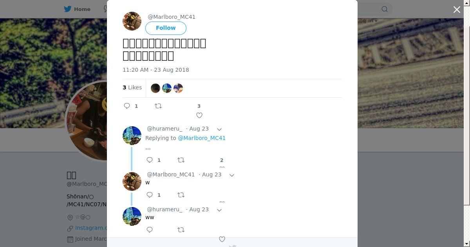
Task: Like the main tweet using the heart icon
Action: 199,115
